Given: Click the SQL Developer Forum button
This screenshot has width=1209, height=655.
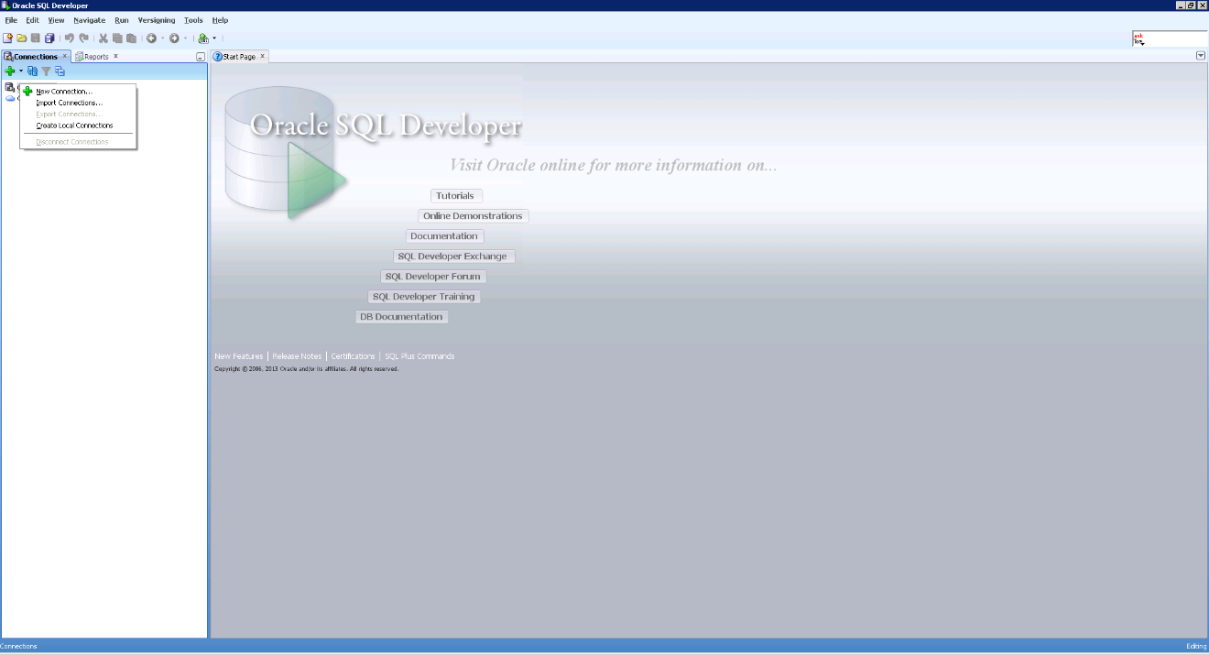Looking at the screenshot, I should coord(433,277).
